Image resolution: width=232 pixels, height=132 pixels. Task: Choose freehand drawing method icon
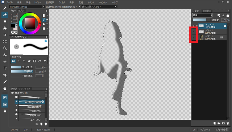(13, 61)
